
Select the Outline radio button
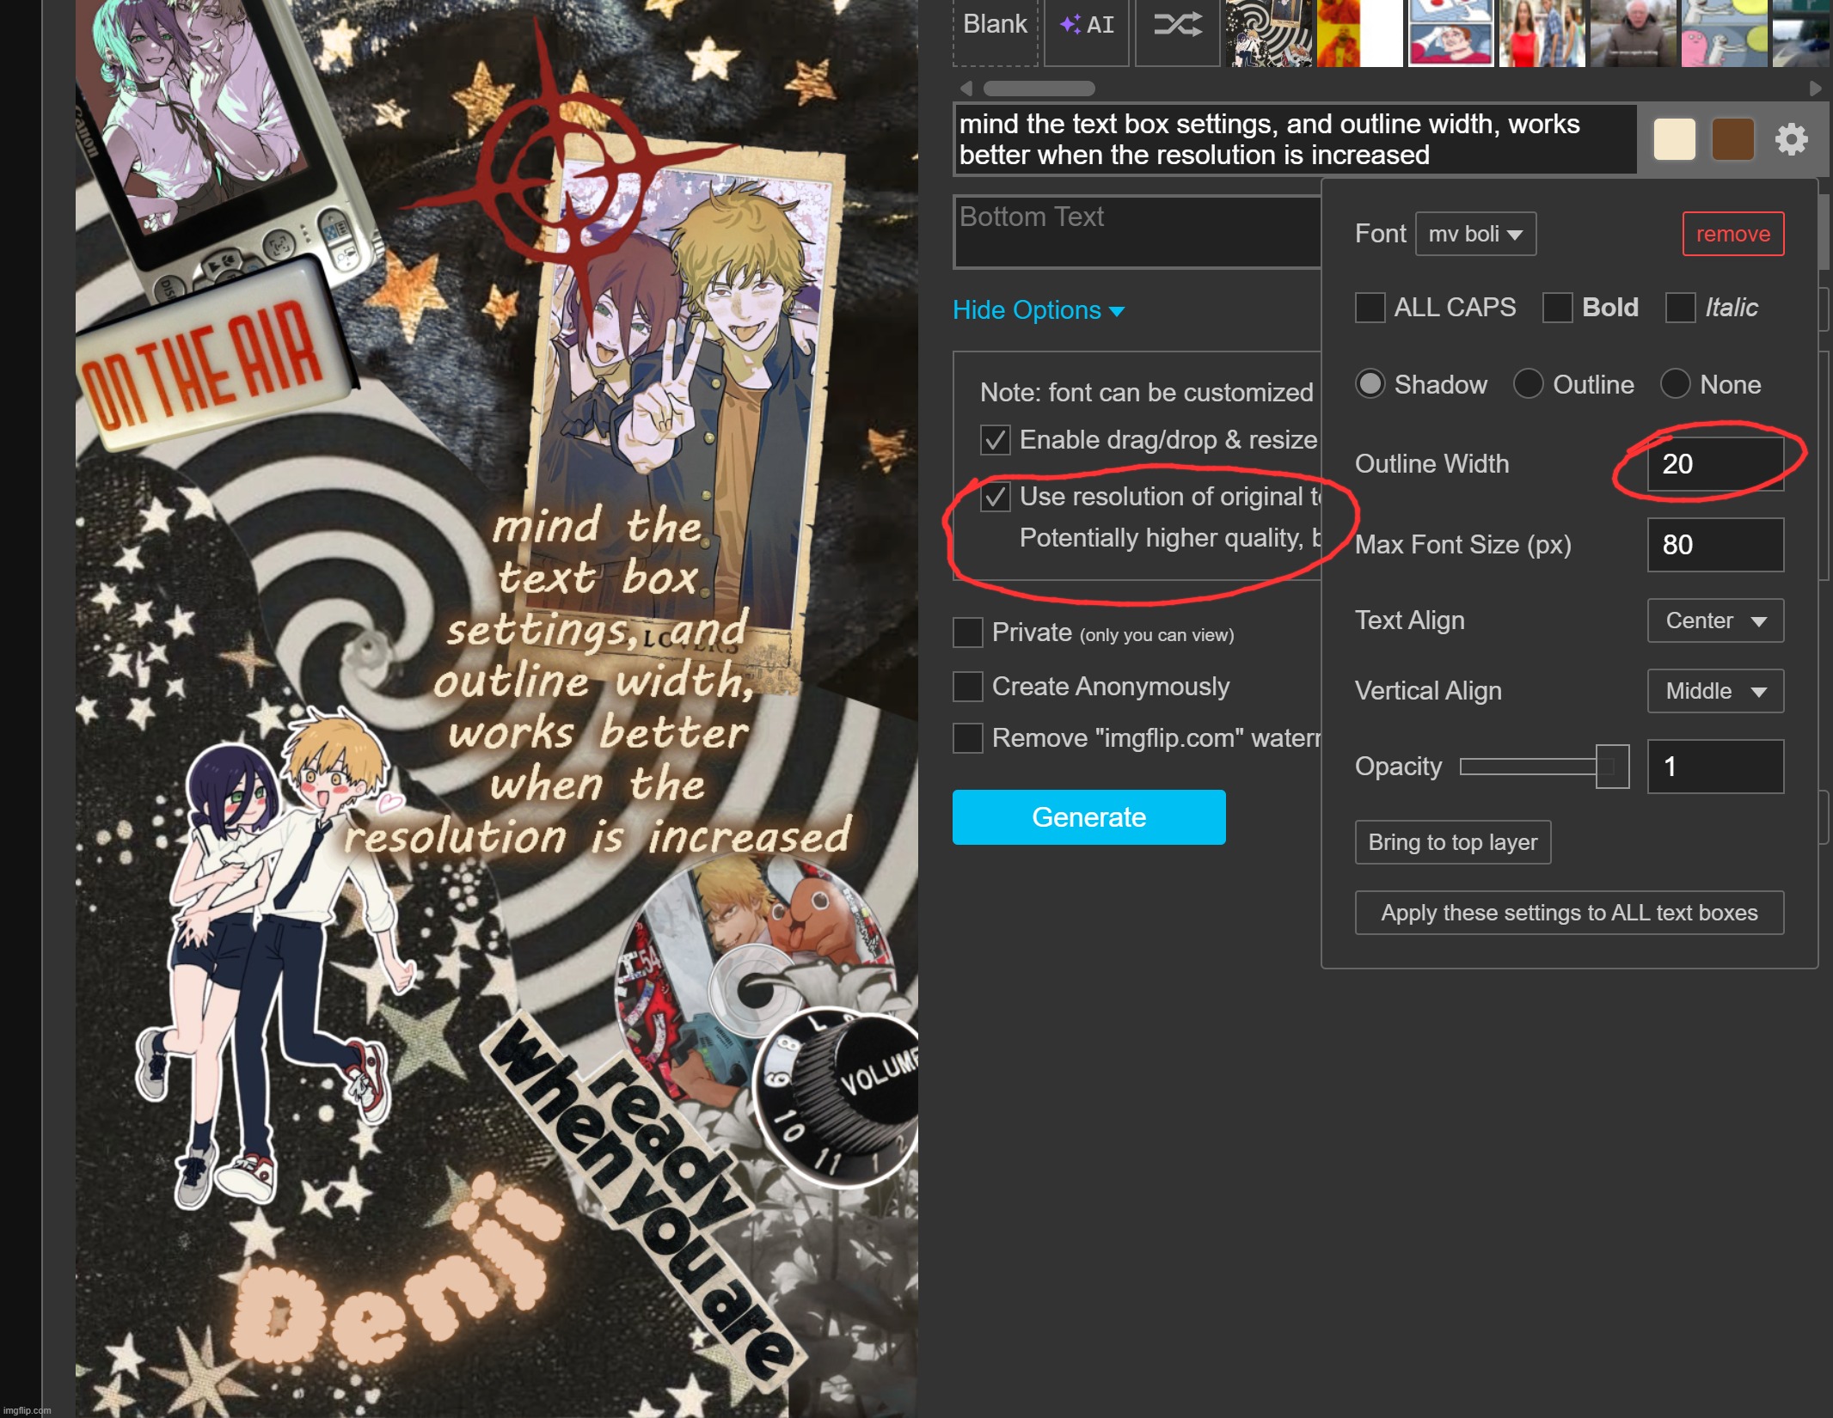[1528, 384]
